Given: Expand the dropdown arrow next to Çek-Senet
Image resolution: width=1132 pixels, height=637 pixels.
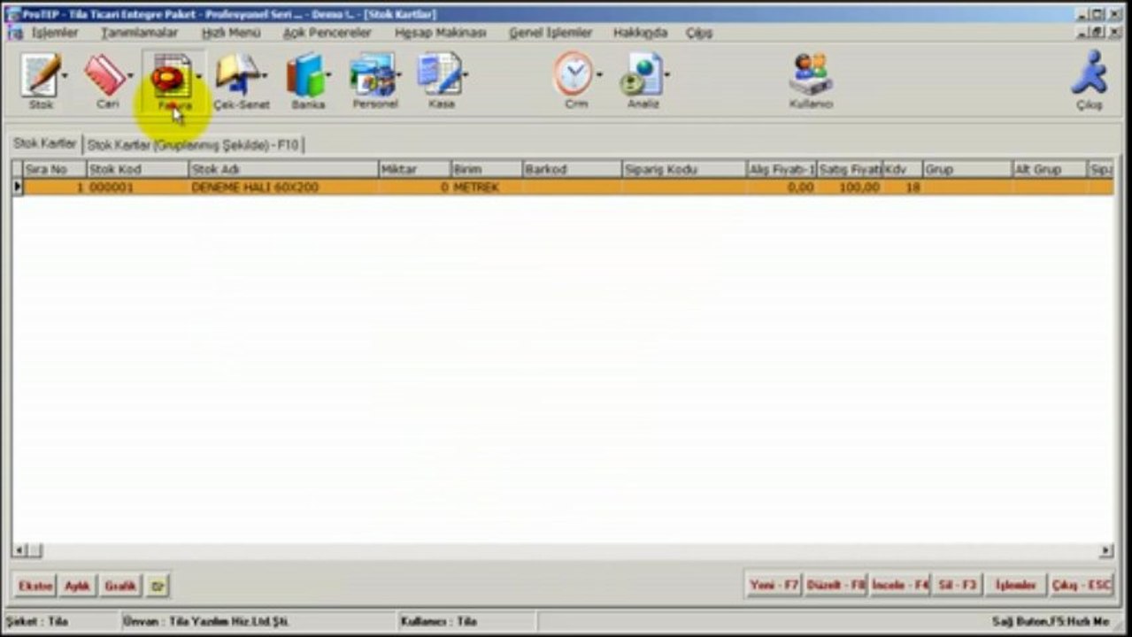Looking at the screenshot, I should point(265,75).
